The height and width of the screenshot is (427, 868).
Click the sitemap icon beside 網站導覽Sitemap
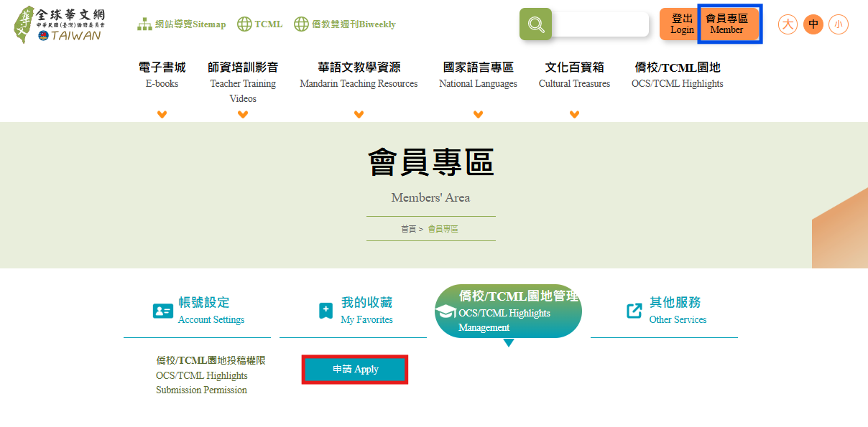[143, 24]
